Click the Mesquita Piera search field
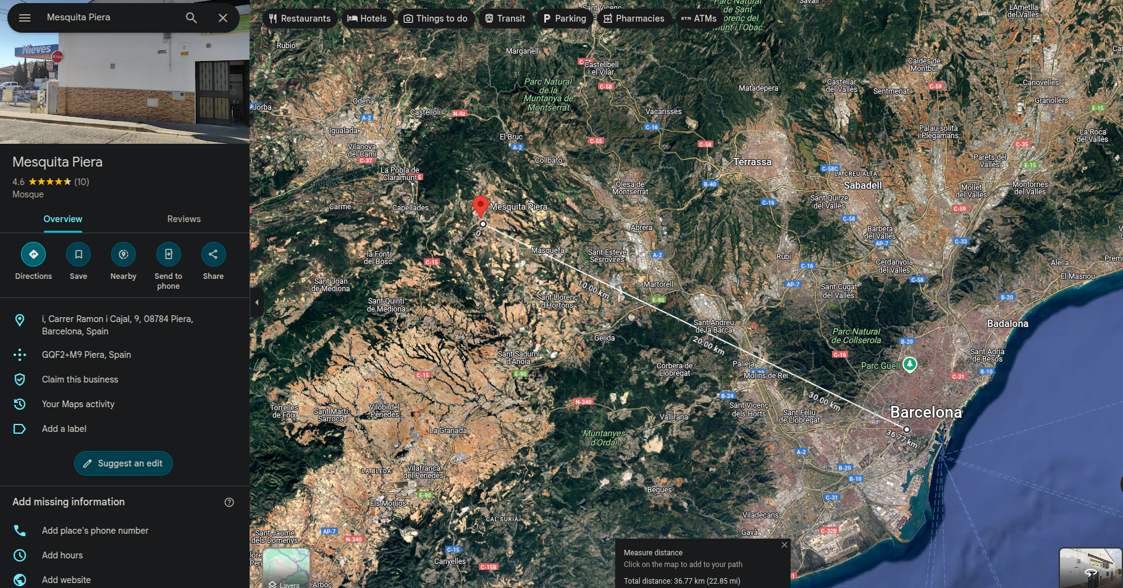 (x=111, y=17)
